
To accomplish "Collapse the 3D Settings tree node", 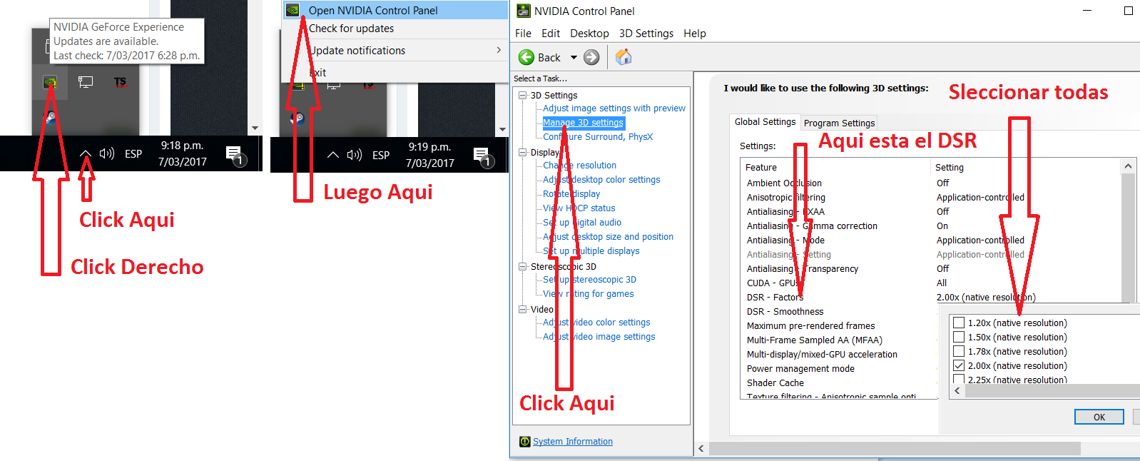I will [522, 95].
